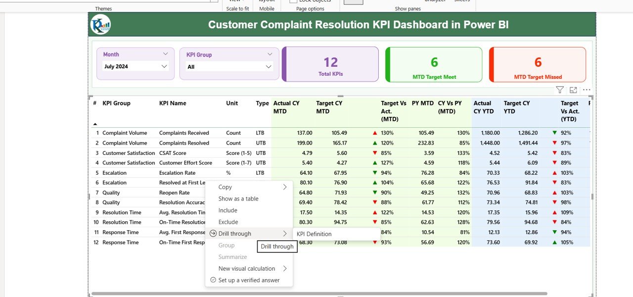Open the table's more options ellipsis

[x=587, y=90]
